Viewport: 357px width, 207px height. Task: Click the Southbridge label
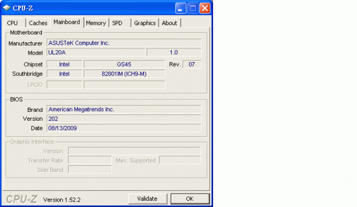[x=27, y=74]
